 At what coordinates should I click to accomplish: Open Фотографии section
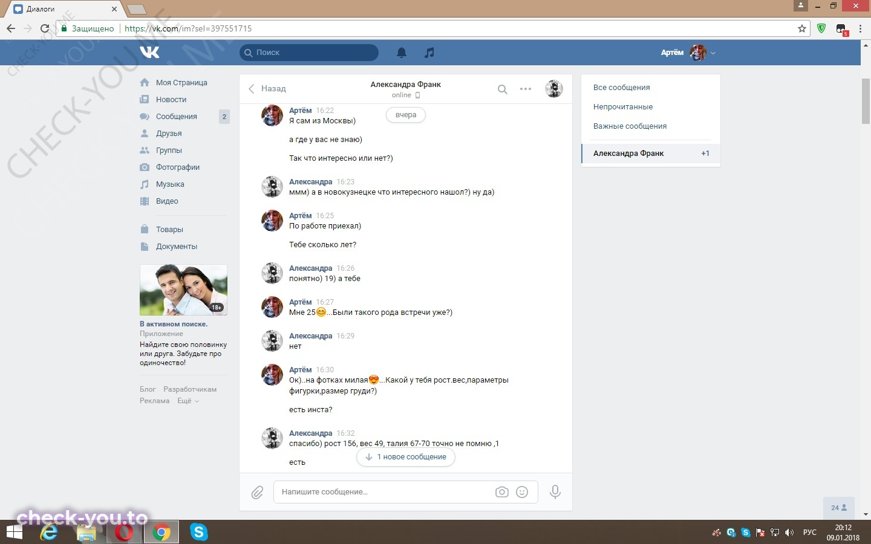[x=178, y=167]
